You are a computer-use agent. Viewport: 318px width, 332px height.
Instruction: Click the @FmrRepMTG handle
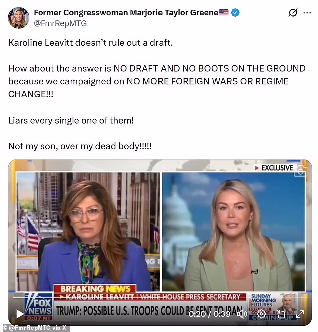tap(60, 23)
